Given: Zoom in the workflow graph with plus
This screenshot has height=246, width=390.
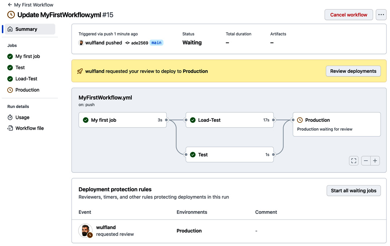Looking at the screenshot, I should (375, 161).
